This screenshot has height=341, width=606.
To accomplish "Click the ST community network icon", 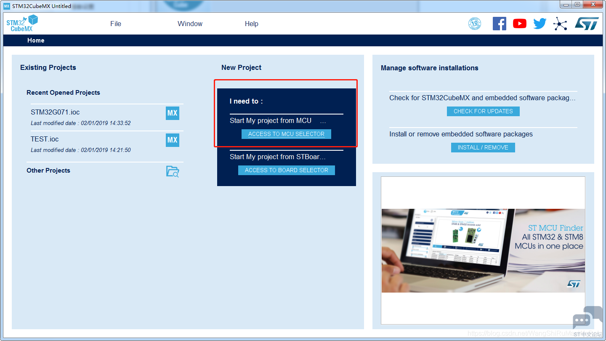I will click(560, 24).
